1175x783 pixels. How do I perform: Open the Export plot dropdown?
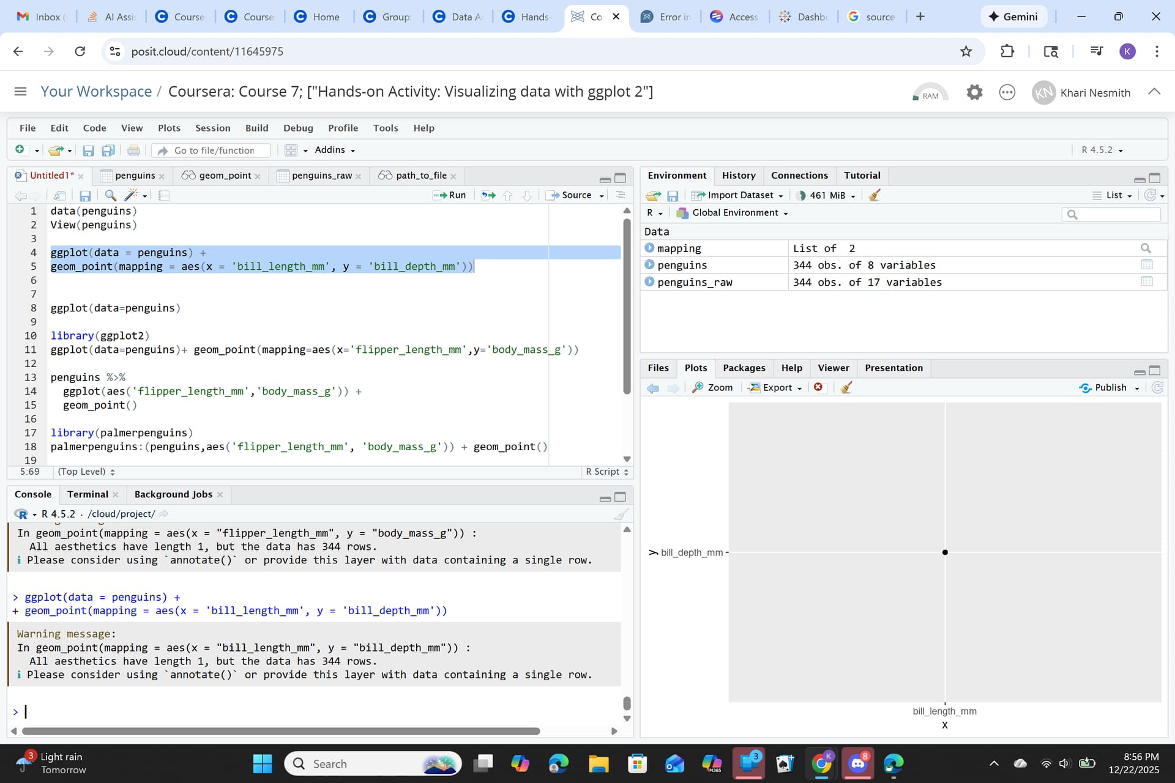coord(775,387)
